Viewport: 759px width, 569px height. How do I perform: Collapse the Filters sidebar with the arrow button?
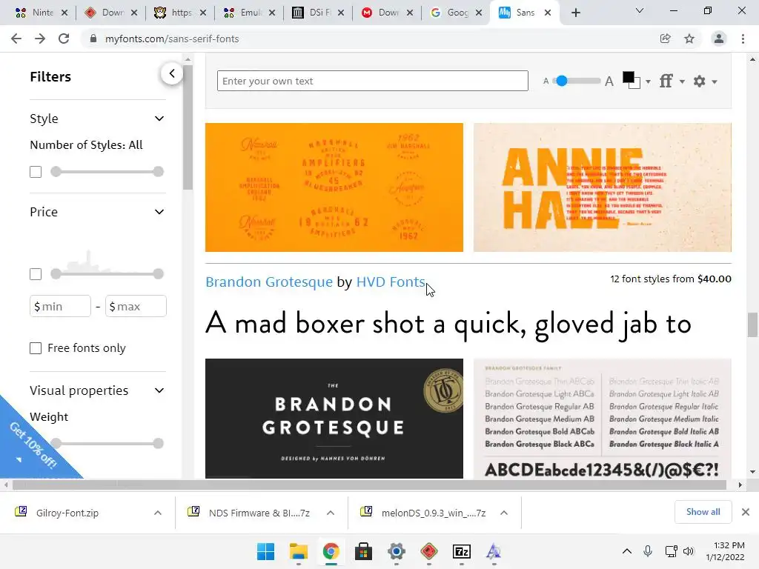tap(172, 73)
